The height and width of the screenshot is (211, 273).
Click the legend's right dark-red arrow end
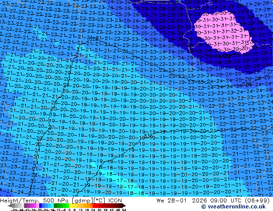tap(124, 206)
